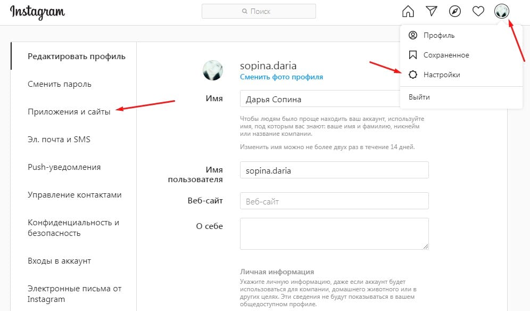Viewport: 530px width, 311px height.
Task: Open Приложения и сайты settings
Action: click(69, 112)
